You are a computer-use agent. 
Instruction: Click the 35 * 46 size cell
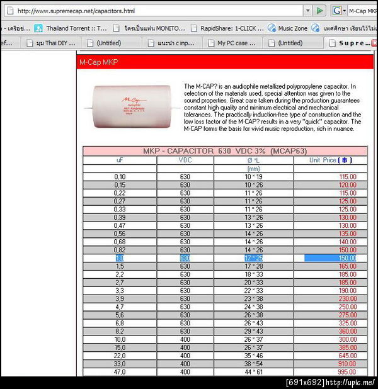click(253, 356)
